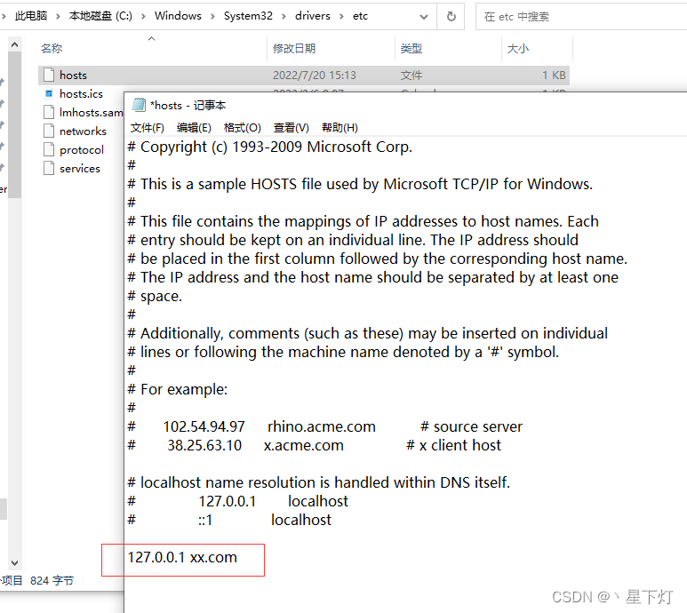Click the hosts date 2022/7/20 15:13
Viewport: 687px width, 613px height.
(x=315, y=76)
